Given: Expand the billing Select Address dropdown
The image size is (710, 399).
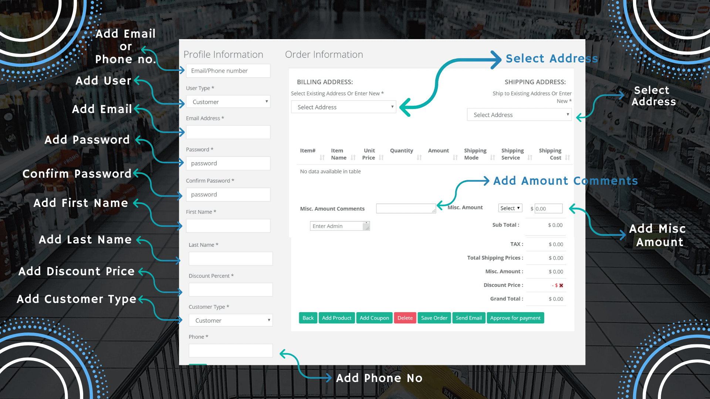Looking at the screenshot, I should click(x=344, y=107).
